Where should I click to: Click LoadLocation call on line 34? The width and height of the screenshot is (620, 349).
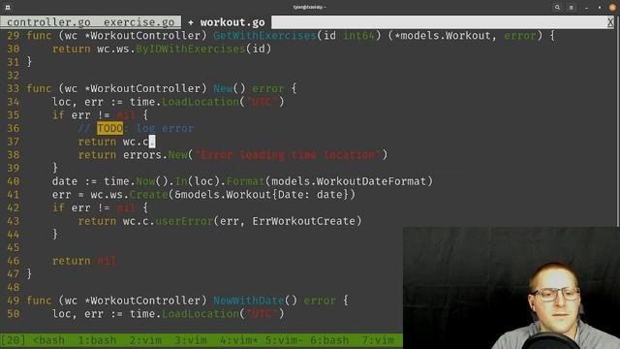(x=201, y=102)
